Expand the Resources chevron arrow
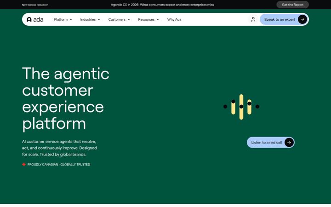The width and height of the screenshot is (331, 207). pos(158,19)
